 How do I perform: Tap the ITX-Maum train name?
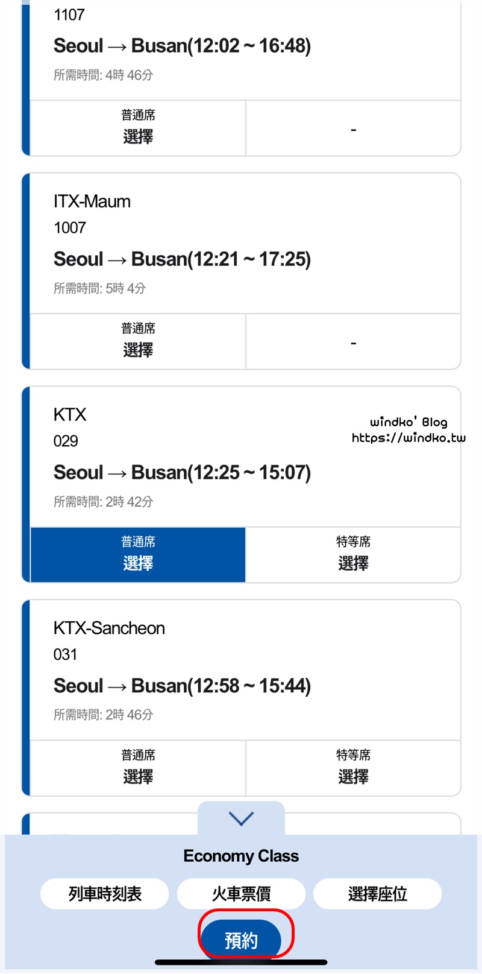pos(92,201)
